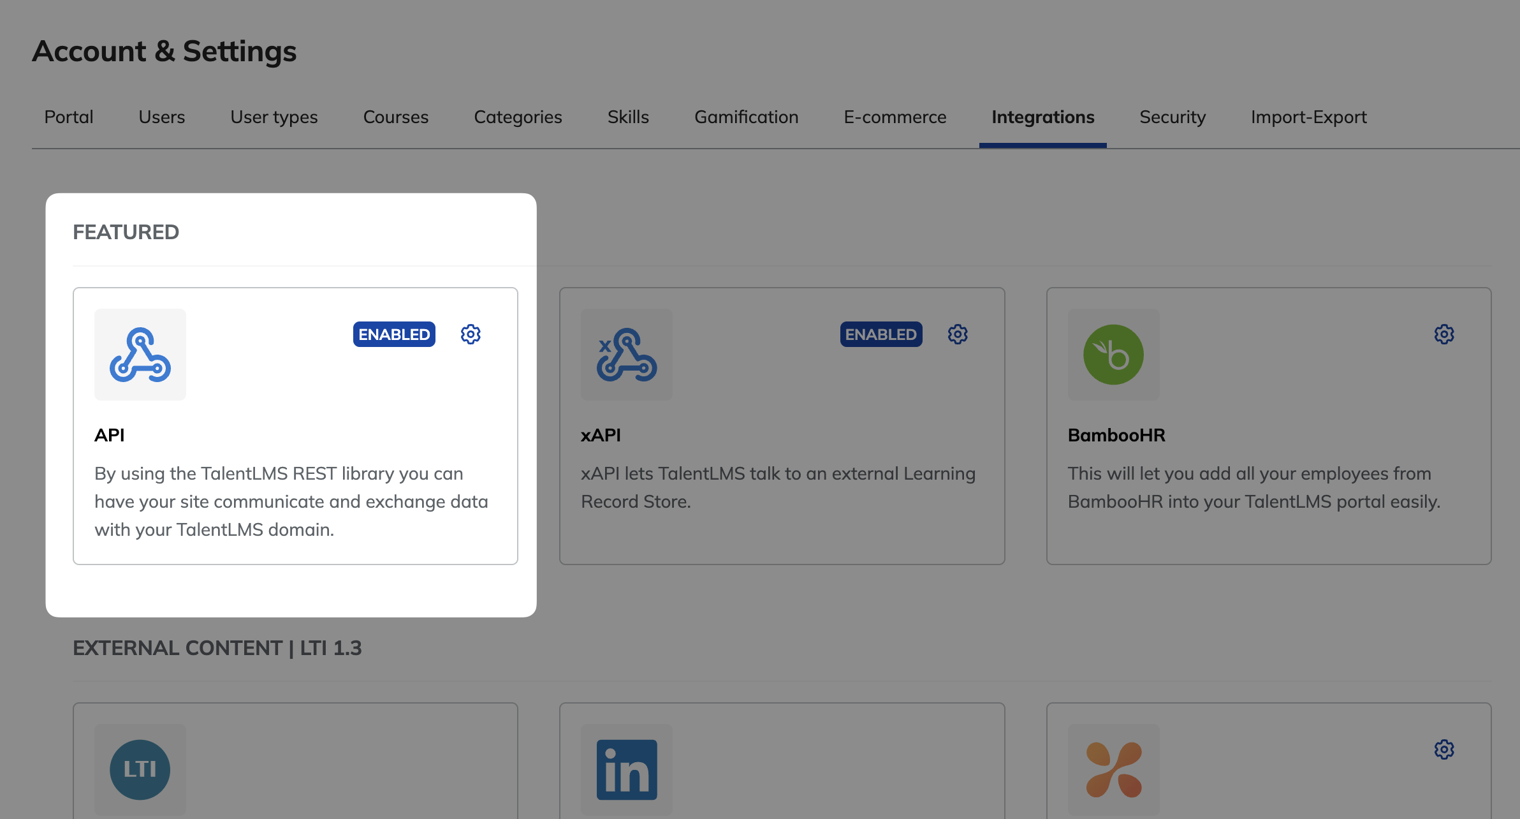The image size is (1520, 819).
Task: Click the orange four-petal integration logo
Action: (x=1113, y=769)
